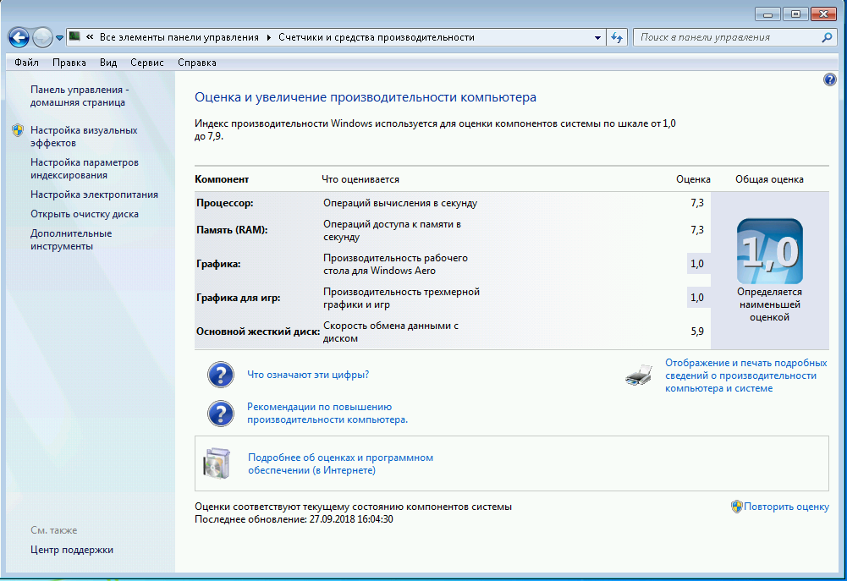Select the 'Графика для игр:' row label

[x=239, y=298]
